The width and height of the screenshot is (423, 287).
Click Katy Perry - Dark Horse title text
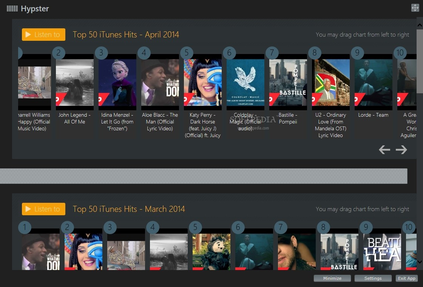click(202, 125)
